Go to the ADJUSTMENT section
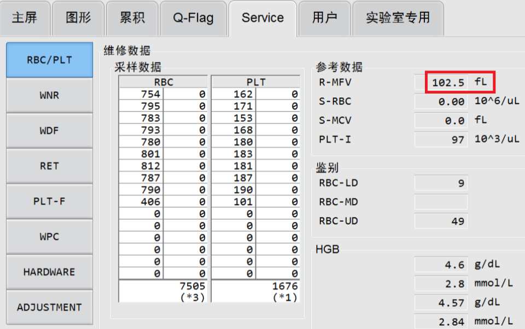 click(49, 307)
